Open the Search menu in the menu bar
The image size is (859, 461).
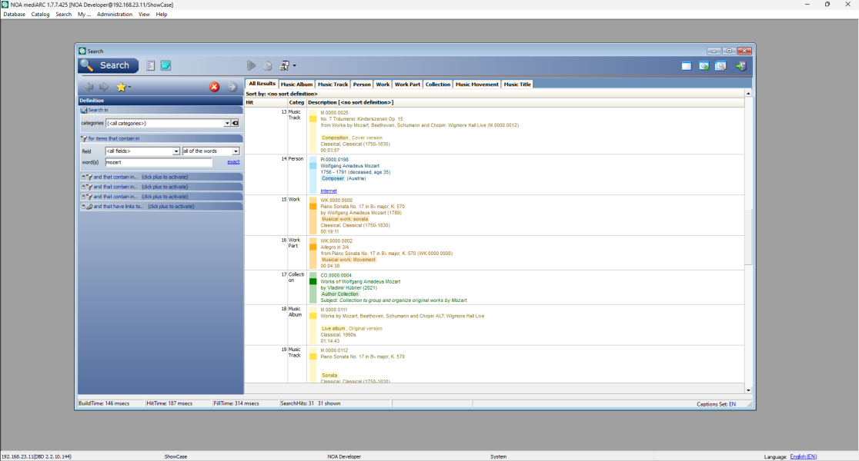[64, 15]
